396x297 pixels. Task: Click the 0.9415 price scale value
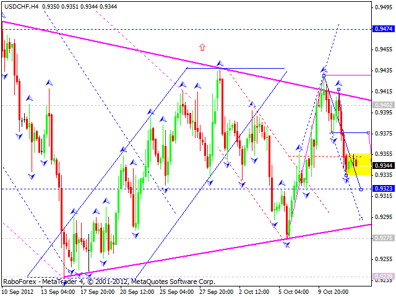pyautogui.click(x=384, y=91)
